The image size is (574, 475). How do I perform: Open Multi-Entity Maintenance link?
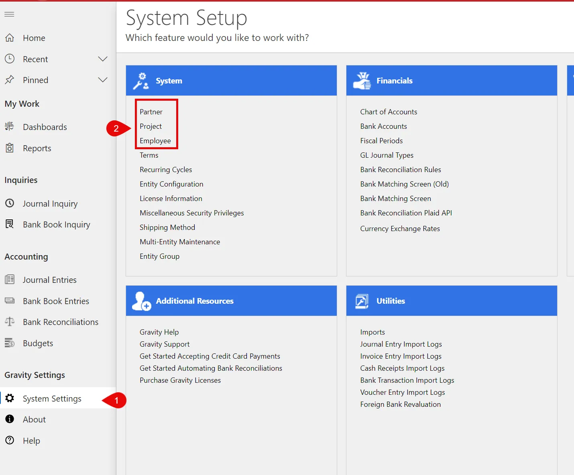180,242
